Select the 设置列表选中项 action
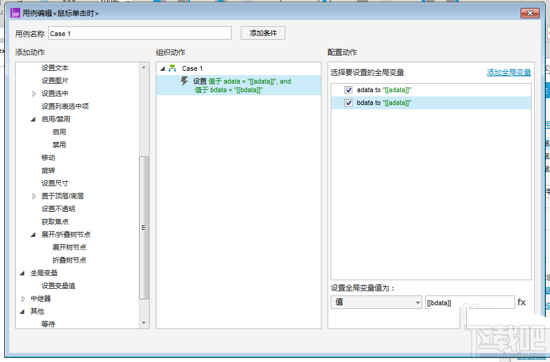 tap(65, 106)
